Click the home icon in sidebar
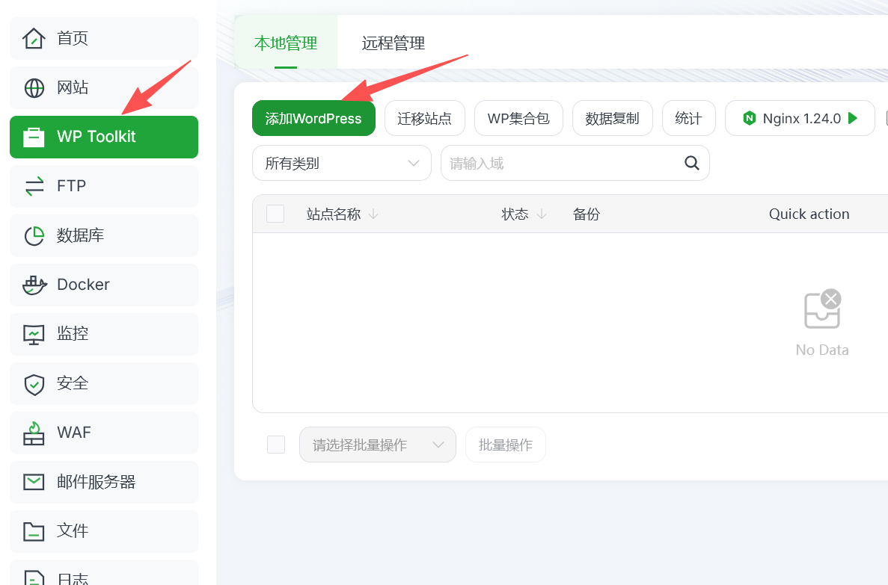Image resolution: width=888 pixels, height=585 pixels. (x=34, y=38)
